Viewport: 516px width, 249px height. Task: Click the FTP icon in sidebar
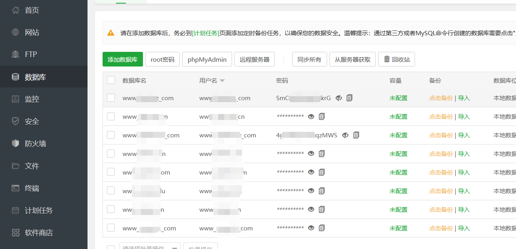15,55
